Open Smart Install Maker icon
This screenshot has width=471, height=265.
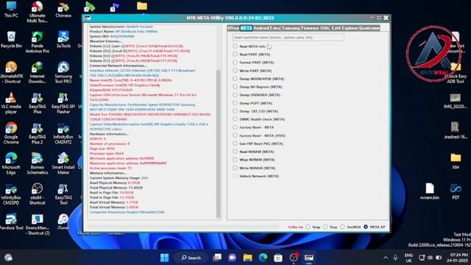pyautogui.click(x=63, y=163)
